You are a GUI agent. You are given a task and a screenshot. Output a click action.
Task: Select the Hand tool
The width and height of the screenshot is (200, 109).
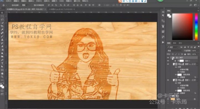click(2, 73)
